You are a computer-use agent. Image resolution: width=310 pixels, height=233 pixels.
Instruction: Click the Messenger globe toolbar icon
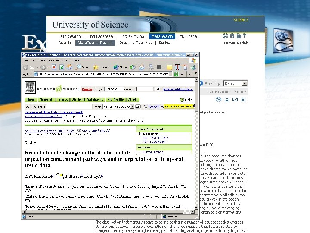[x=193, y=67]
